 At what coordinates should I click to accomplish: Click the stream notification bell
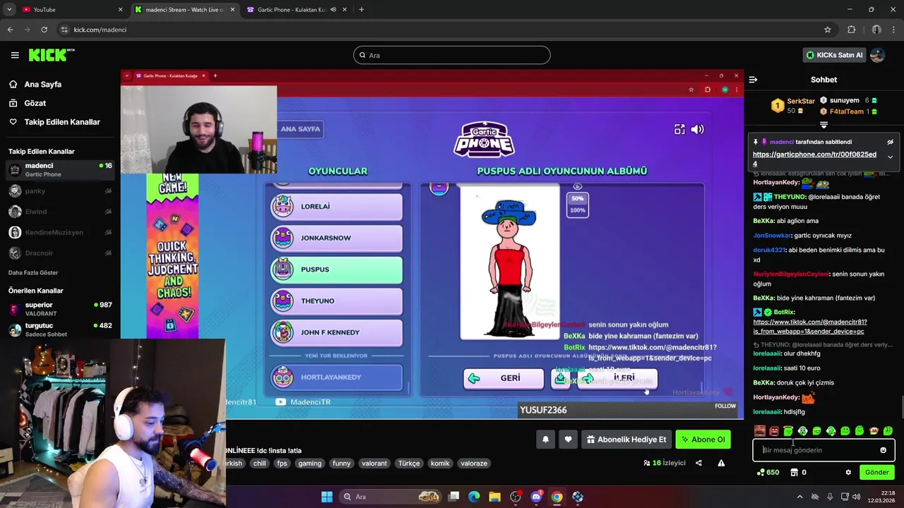[545, 440]
